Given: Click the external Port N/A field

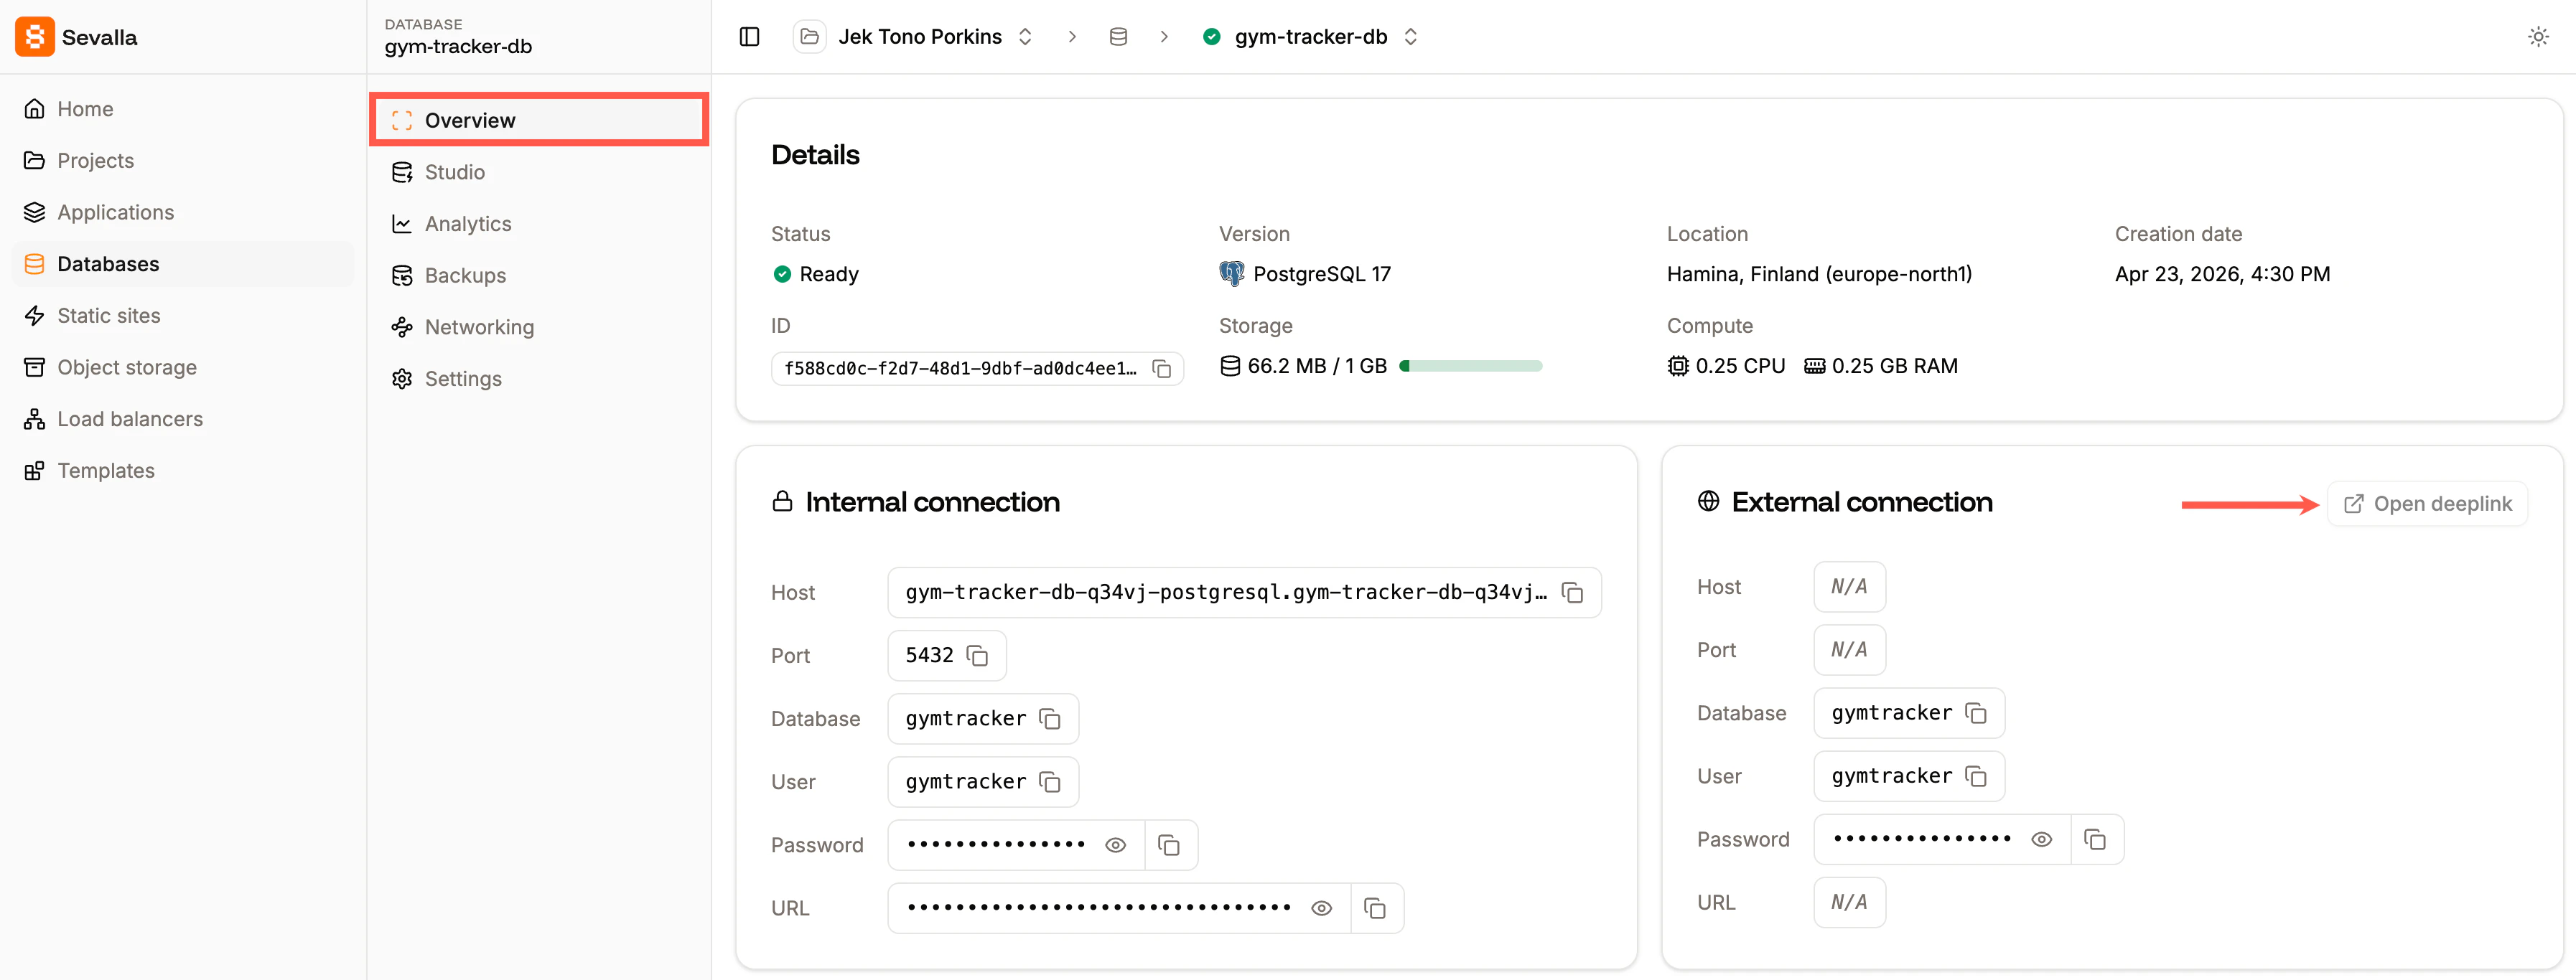Looking at the screenshot, I should [x=1849, y=649].
